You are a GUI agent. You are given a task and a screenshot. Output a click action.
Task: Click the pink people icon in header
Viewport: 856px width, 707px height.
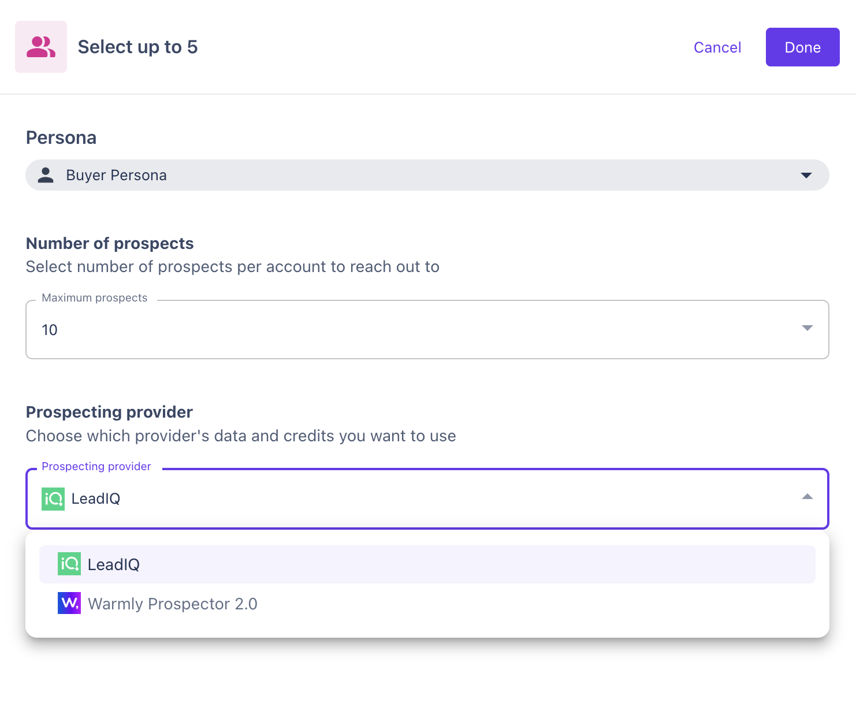[x=41, y=47]
